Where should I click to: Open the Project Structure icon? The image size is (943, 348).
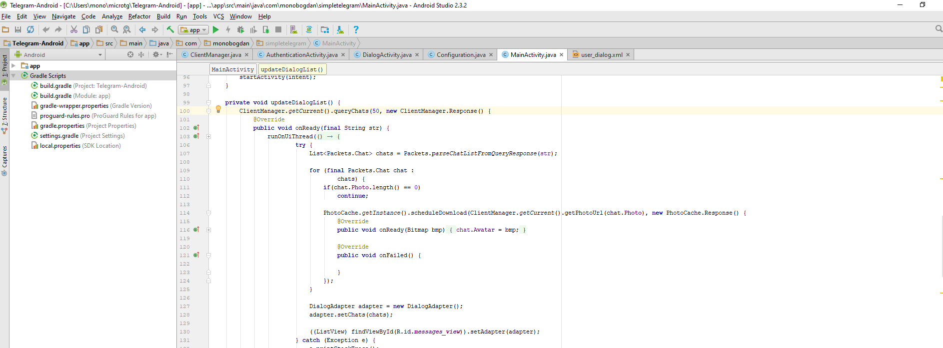click(x=325, y=30)
